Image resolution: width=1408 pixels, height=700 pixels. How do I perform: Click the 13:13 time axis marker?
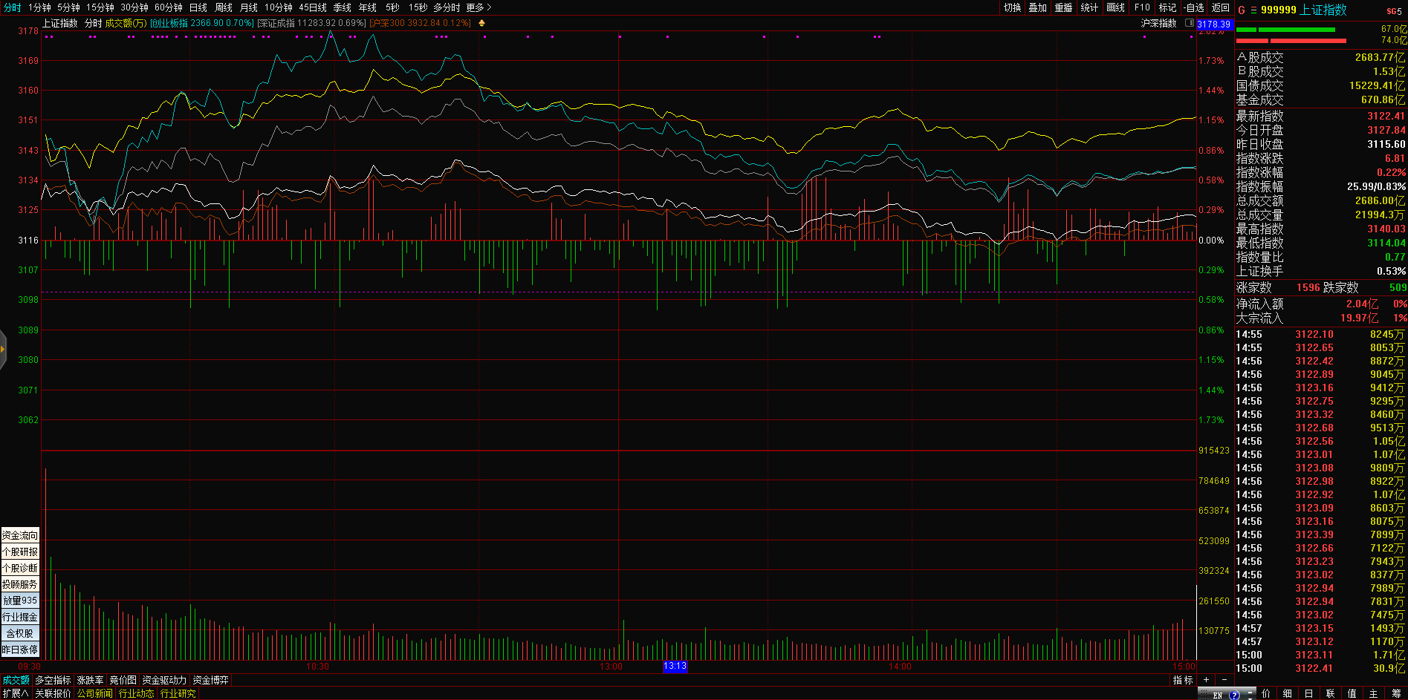coord(675,666)
